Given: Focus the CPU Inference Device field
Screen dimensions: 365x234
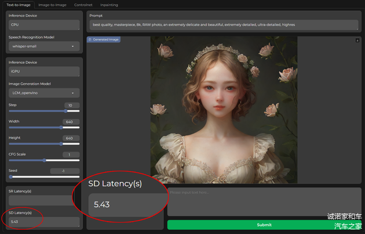Looking at the screenshot, I should click(44, 25).
